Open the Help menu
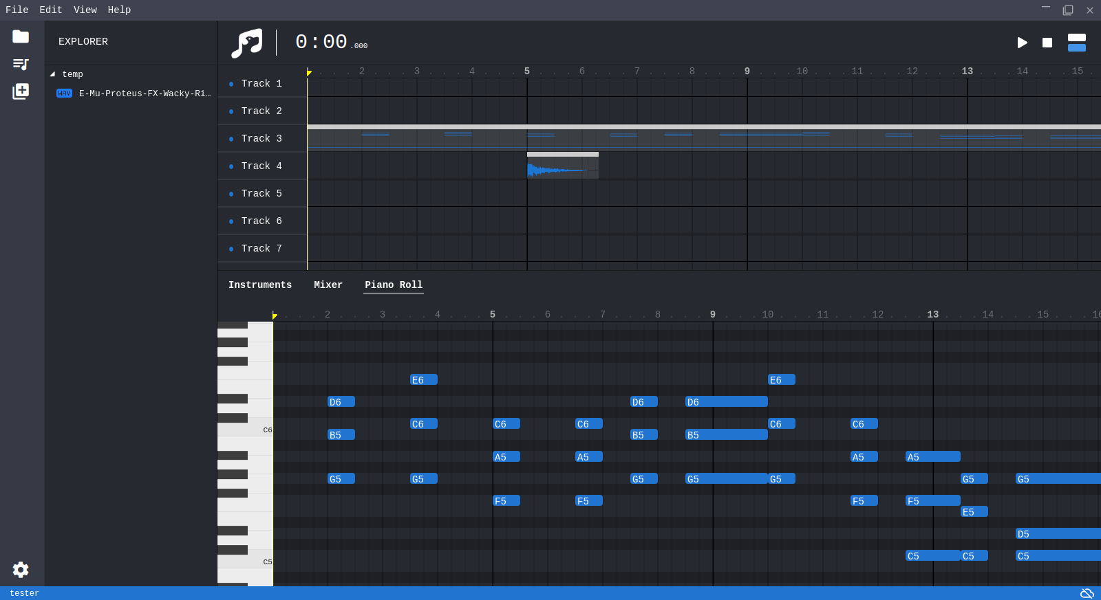This screenshot has height=600, width=1101. [119, 10]
